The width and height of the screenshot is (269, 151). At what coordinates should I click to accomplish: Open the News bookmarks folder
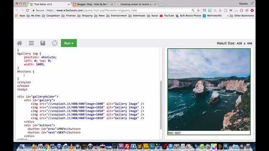click(x=99, y=16)
